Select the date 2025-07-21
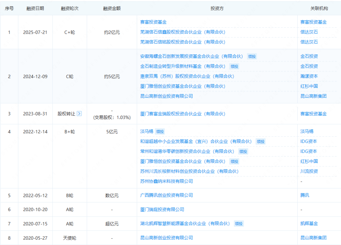341x245 pixels. click(35, 32)
